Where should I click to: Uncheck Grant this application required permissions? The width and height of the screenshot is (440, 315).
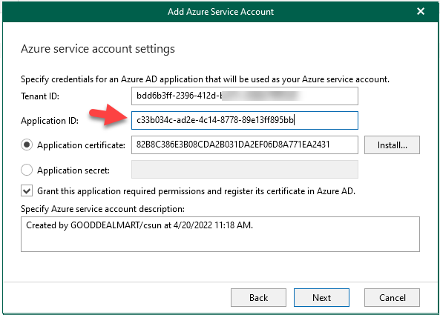click(x=27, y=191)
